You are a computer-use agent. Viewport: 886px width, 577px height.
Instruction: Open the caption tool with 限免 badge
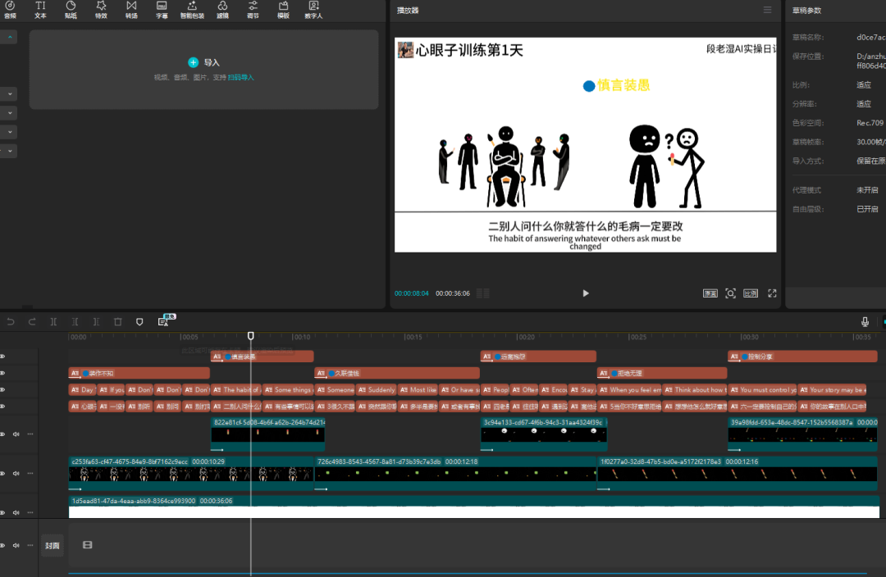[164, 321]
